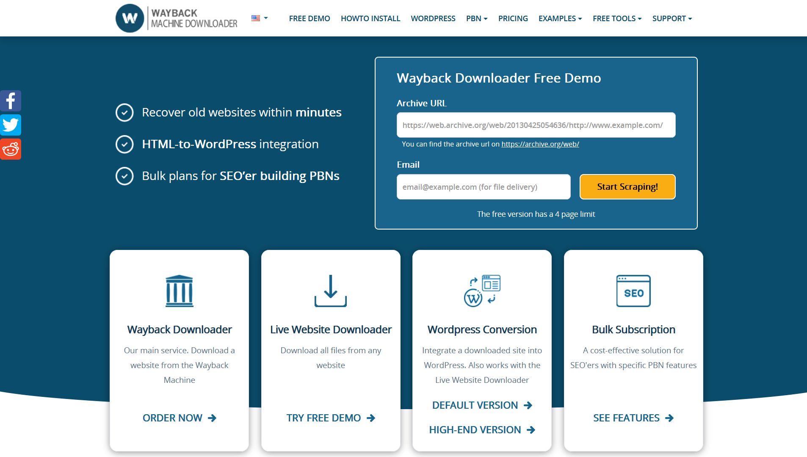Click the WordPress Conversion icon

coord(482,290)
